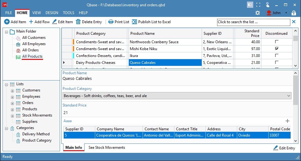301x161 pixels.
Task: Click the lock icon in the ribbon
Action: (x=294, y=13)
